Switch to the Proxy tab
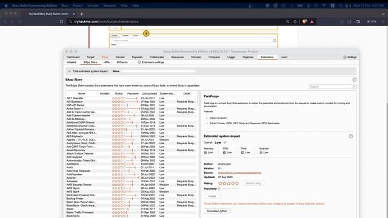 [105, 57]
